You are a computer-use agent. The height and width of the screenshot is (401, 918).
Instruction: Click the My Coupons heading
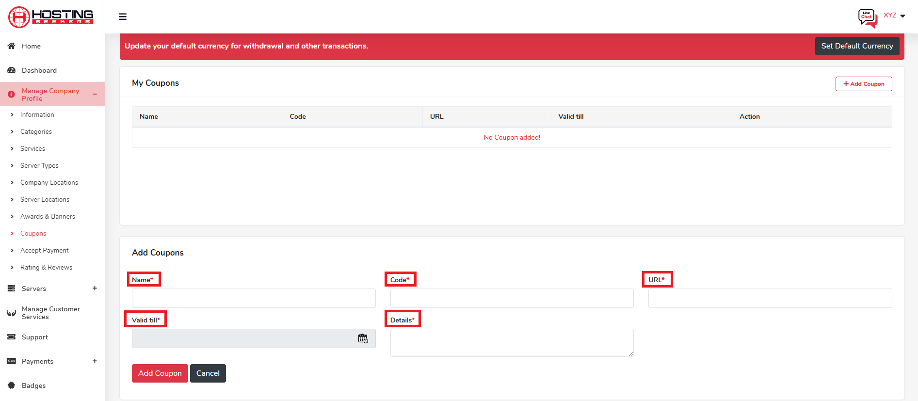tap(155, 83)
